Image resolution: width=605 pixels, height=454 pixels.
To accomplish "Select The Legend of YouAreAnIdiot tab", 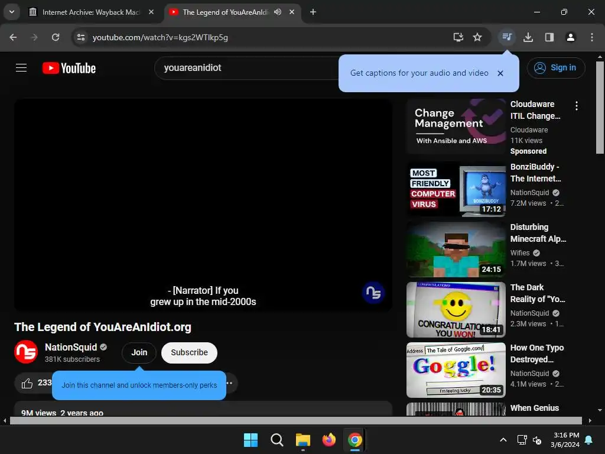I will (x=225, y=12).
